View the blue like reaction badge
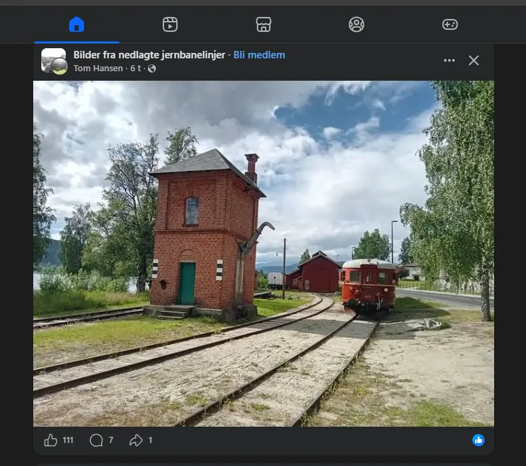 [479, 440]
